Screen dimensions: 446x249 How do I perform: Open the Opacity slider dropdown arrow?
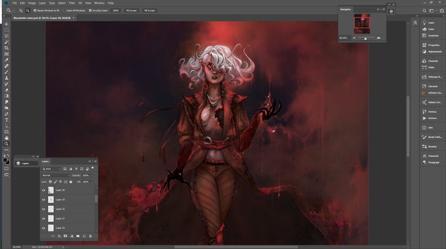coord(92,175)
